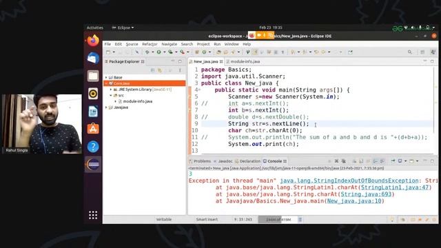
Task: Open the Navigate menu
Action: point(170,44)
